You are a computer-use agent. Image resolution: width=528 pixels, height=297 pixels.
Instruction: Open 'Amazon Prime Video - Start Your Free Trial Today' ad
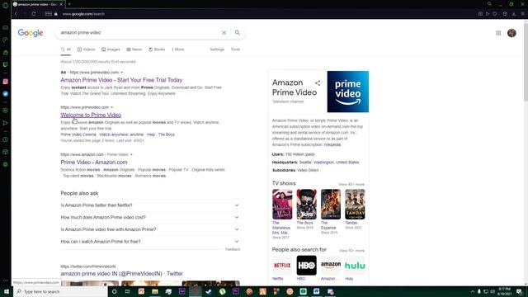(121, 80)
